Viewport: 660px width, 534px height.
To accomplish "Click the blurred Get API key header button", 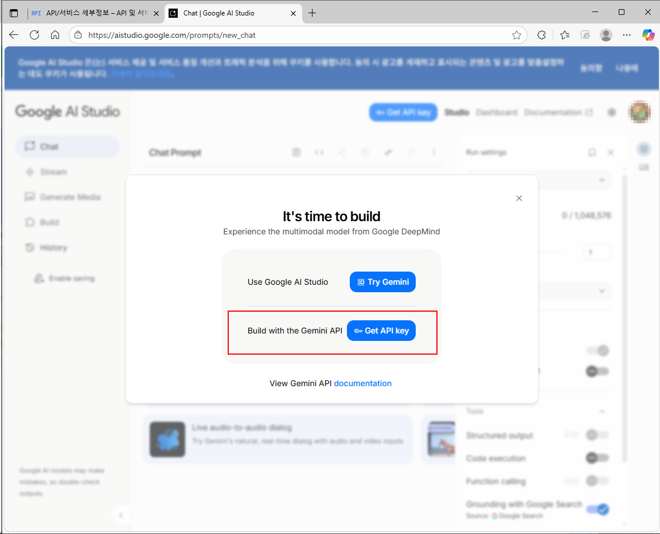I will click(x=403, y=112).
